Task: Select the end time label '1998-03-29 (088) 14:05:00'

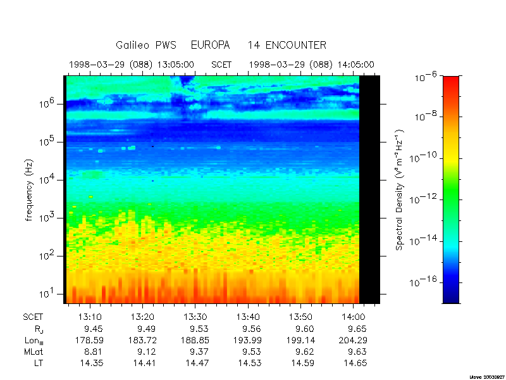Action: point(311,65)
